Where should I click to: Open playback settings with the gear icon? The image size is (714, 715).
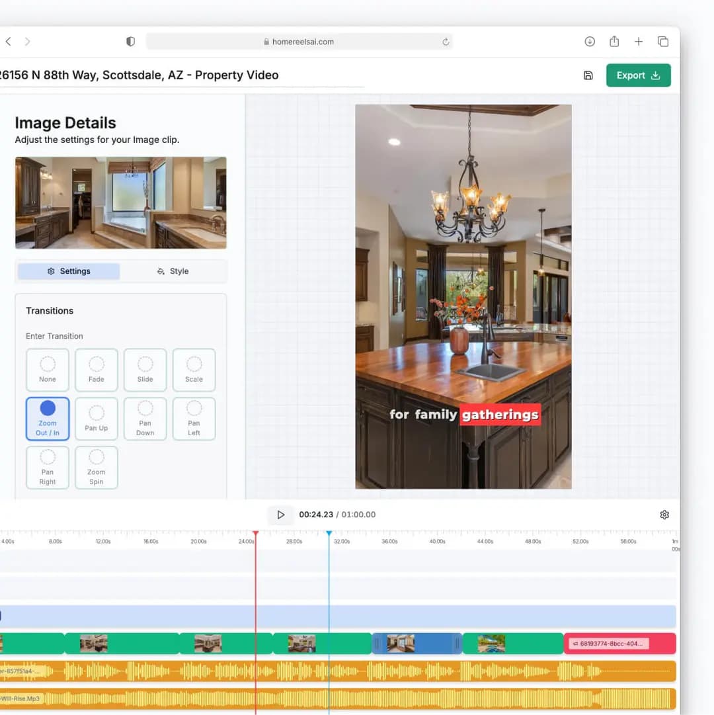click(664, 514)
